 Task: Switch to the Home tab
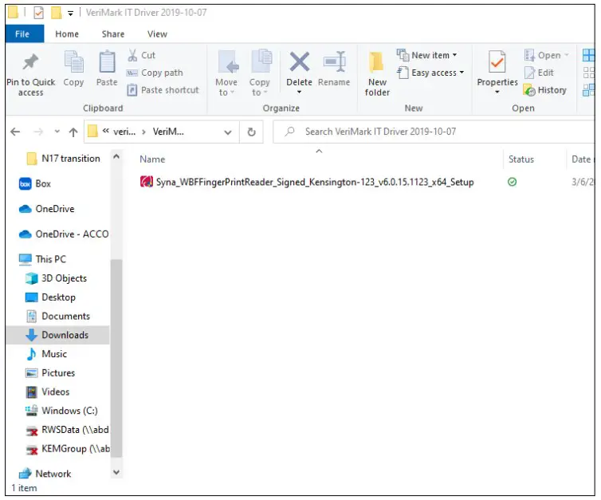point(67,33)
